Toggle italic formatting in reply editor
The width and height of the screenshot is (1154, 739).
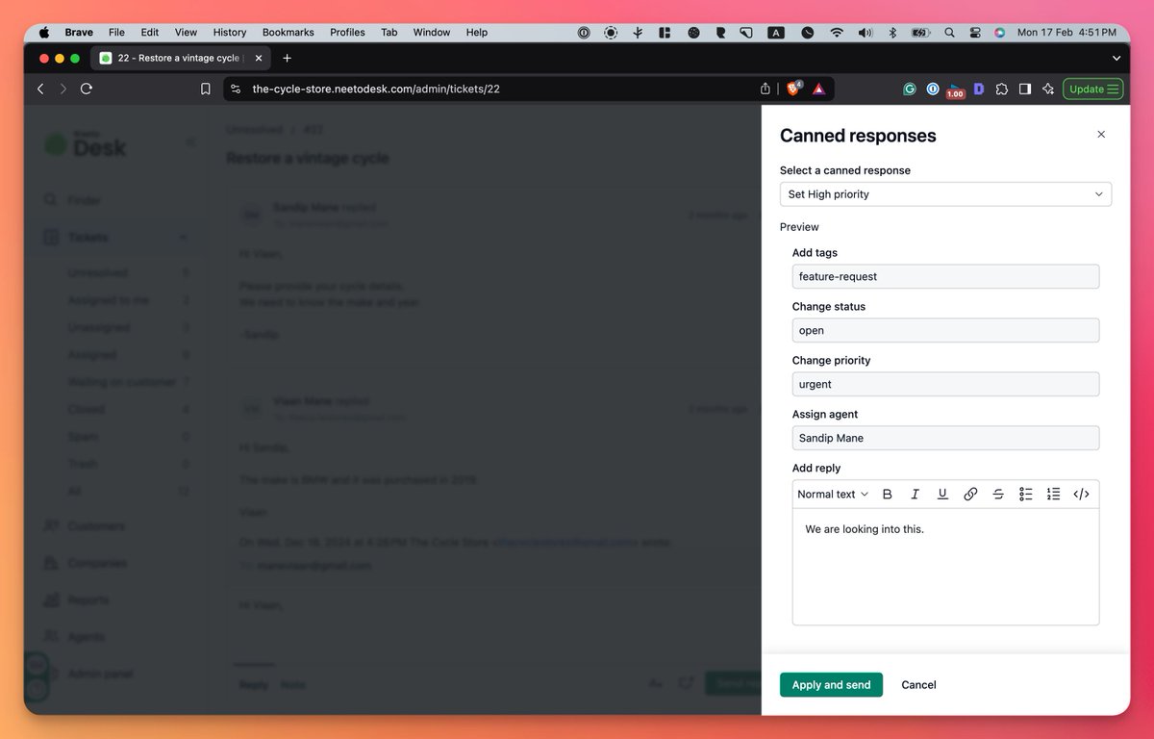point(916,494)
